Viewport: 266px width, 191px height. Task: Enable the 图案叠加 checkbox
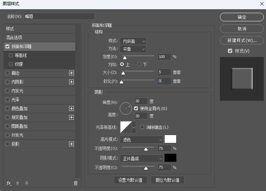7,126
